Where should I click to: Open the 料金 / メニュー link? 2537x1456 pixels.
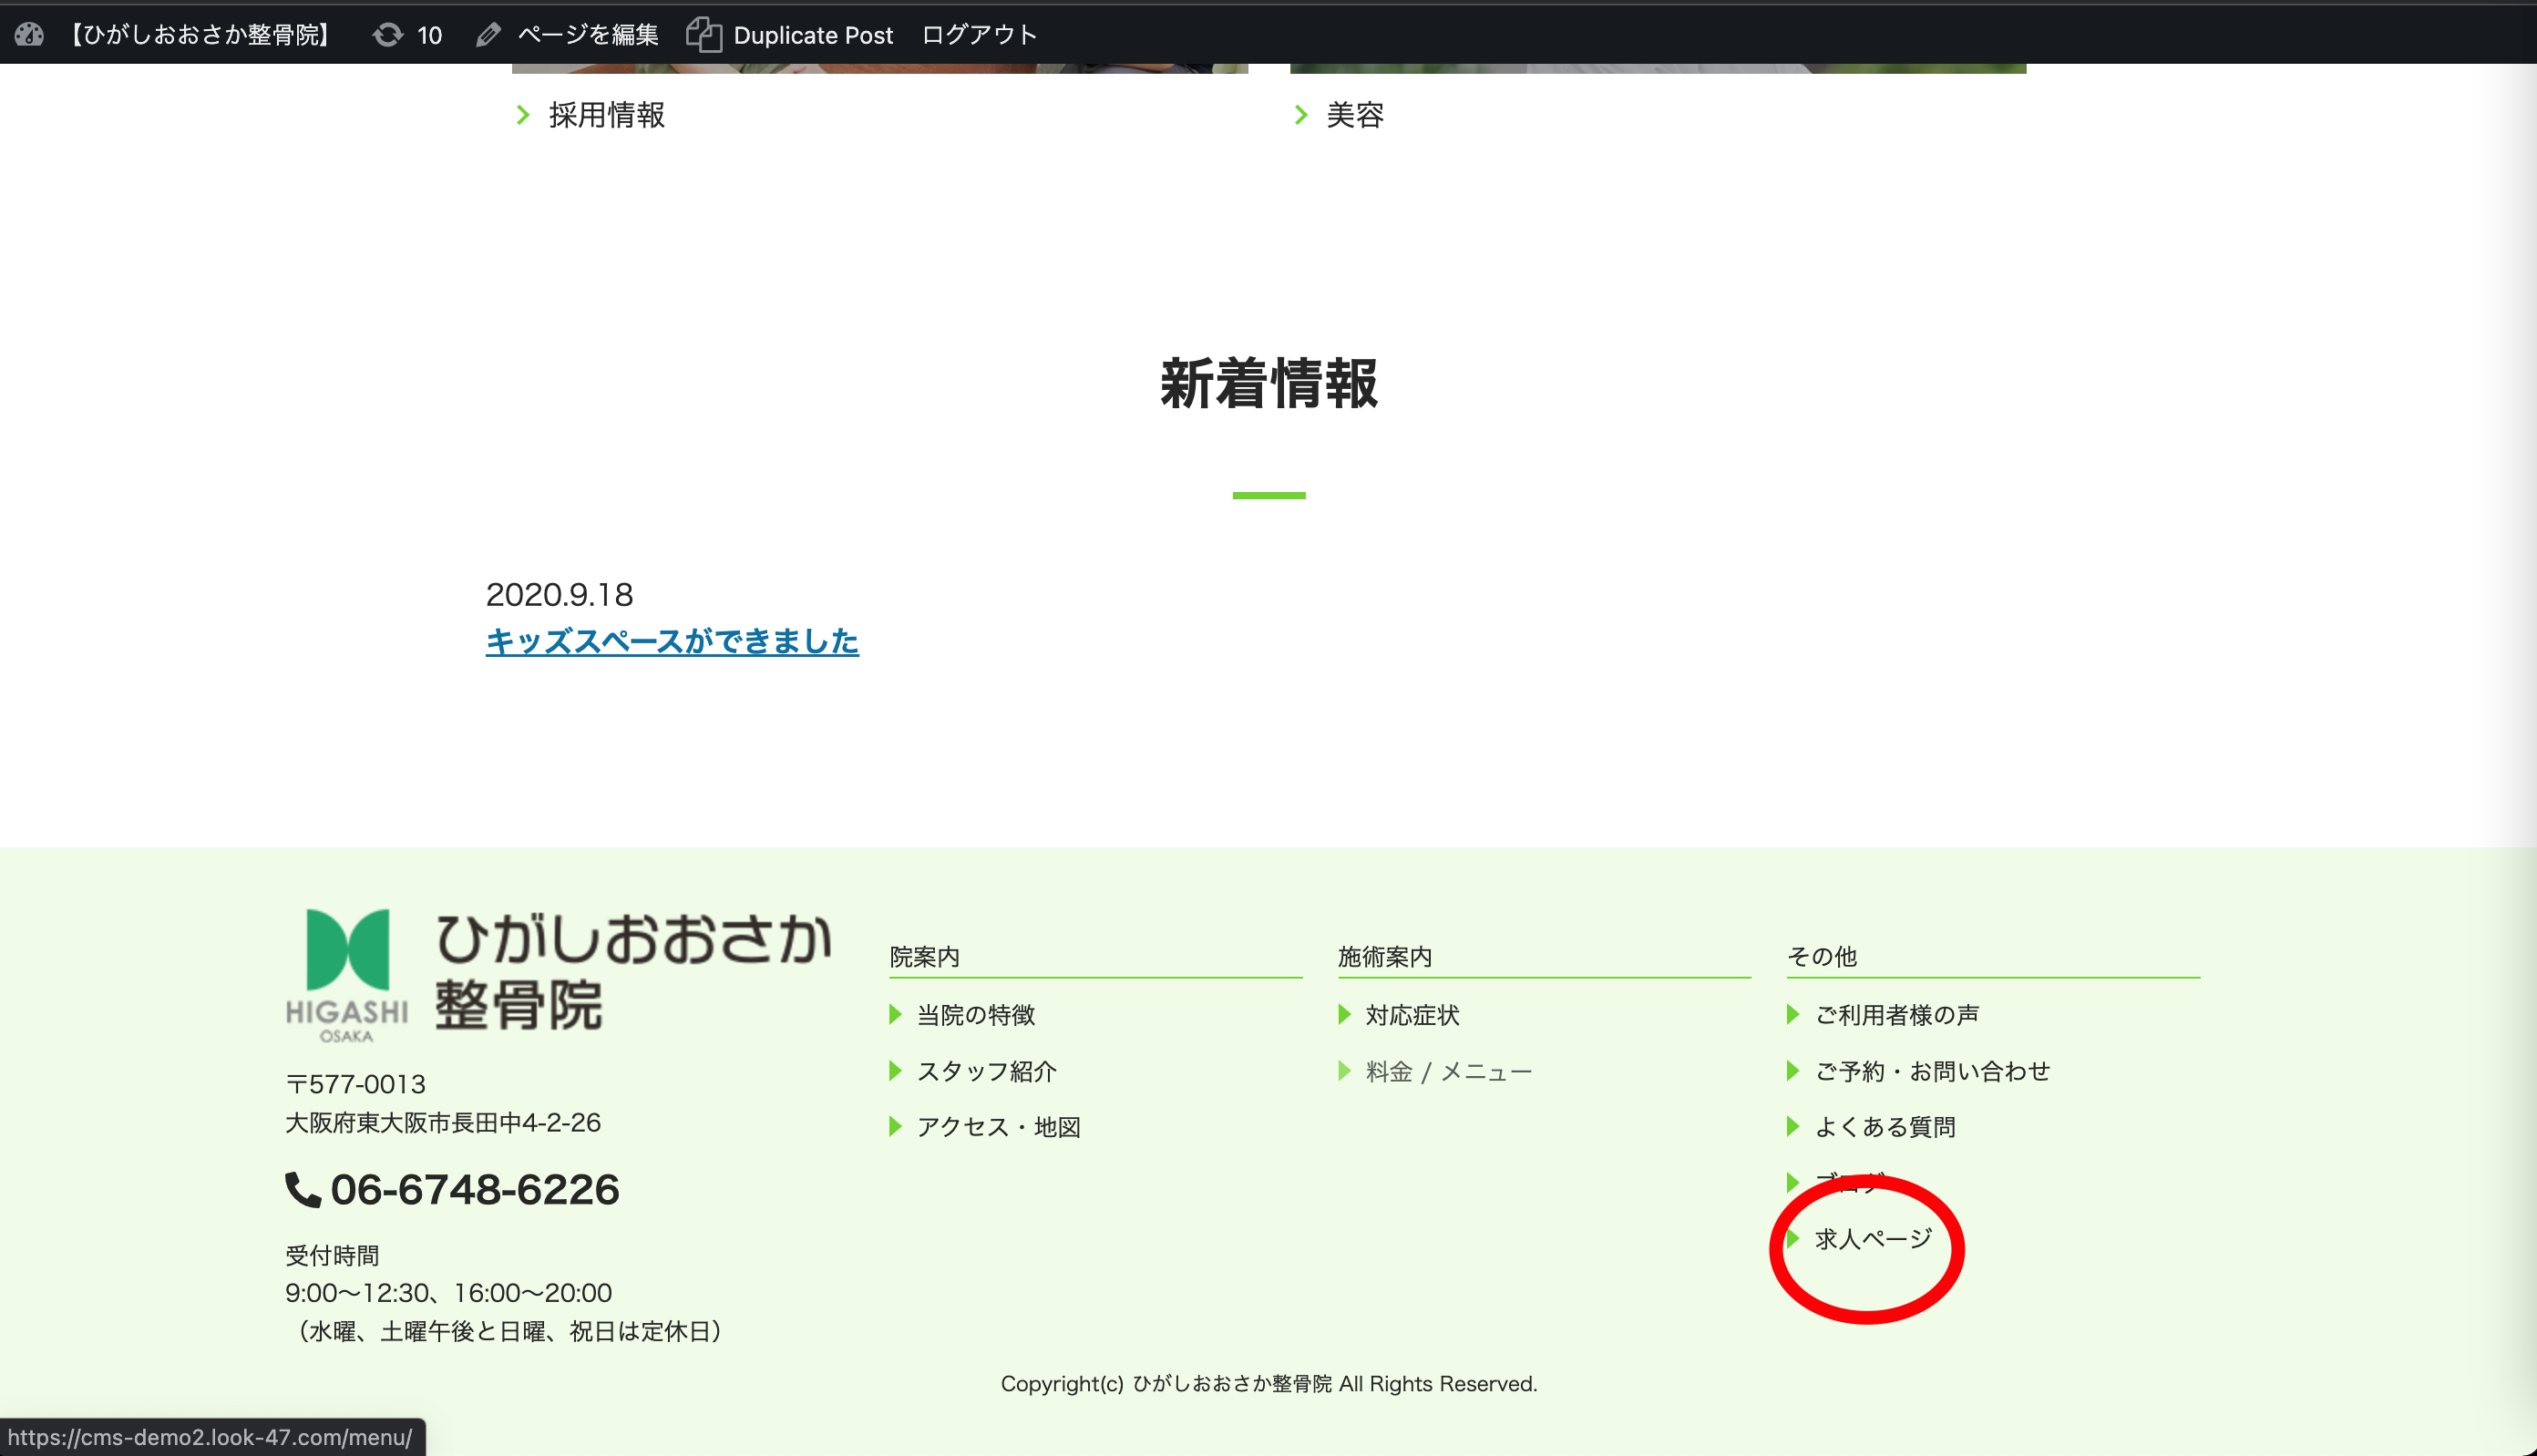[1448, 1071]
